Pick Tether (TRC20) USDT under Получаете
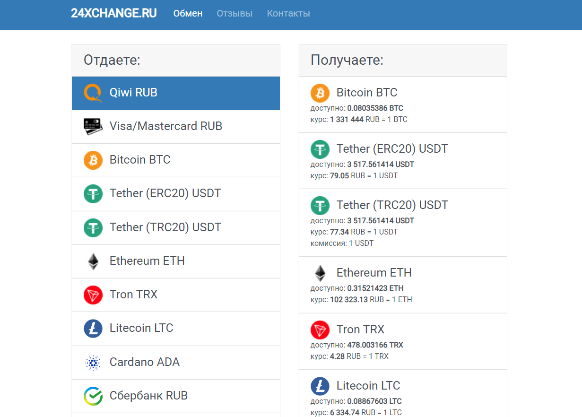 [x=403, y=223]
